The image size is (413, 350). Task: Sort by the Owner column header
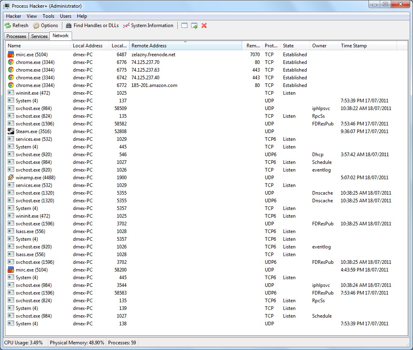(x=324, y=46)
